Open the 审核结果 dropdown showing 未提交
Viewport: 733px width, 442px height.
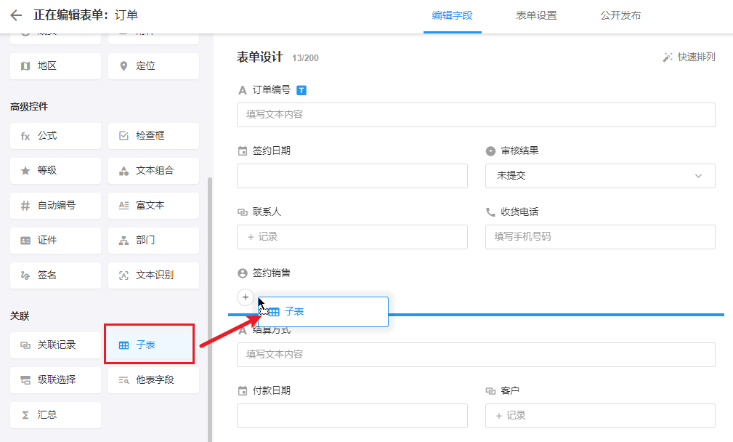[599, 176]
